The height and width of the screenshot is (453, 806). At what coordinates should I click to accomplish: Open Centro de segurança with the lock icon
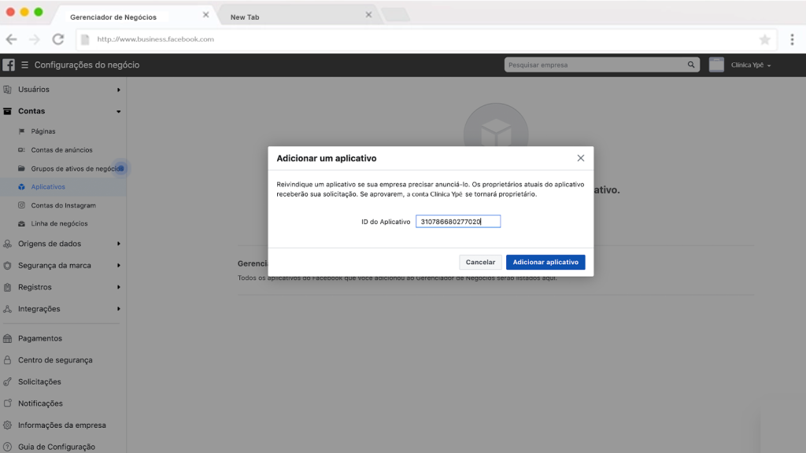(9, 359)
